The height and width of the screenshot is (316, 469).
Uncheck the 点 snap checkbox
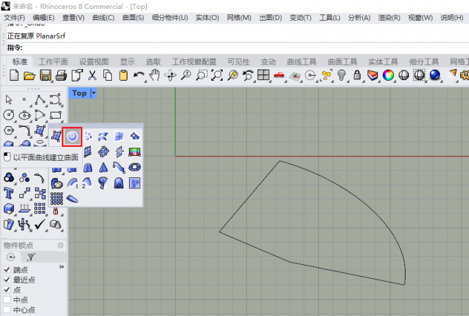[x=7, y=290]
